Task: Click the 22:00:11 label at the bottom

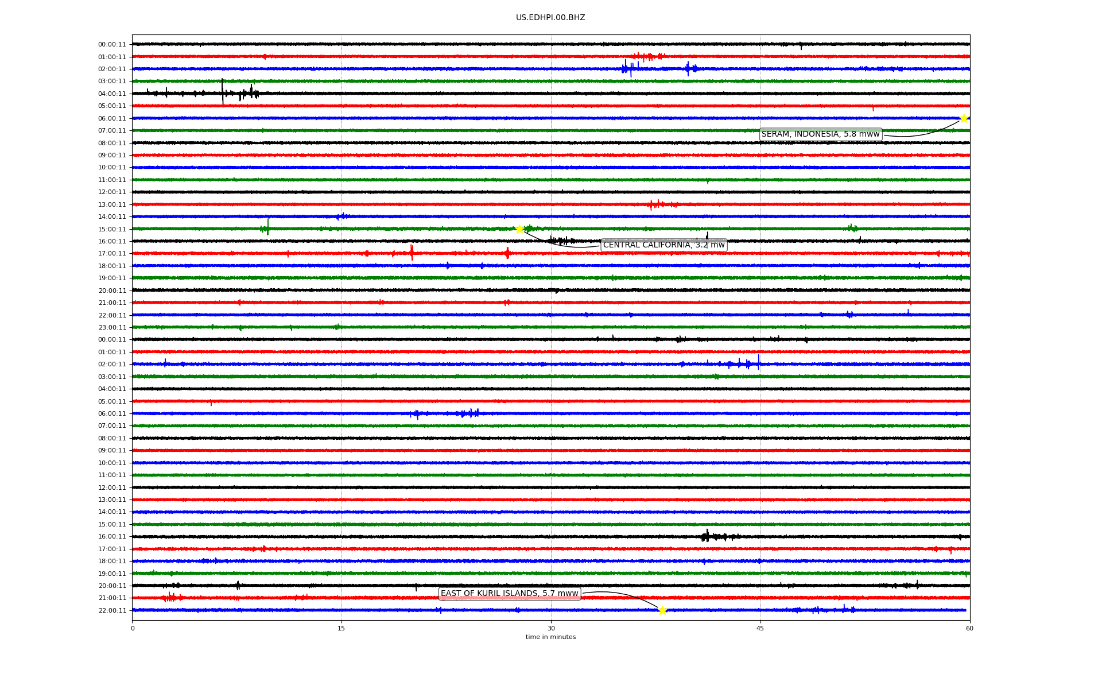Action: tap(112, 610)
